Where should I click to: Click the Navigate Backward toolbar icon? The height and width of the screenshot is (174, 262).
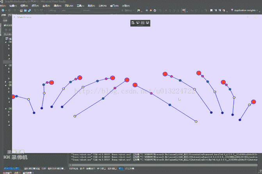tap(3, 11)
